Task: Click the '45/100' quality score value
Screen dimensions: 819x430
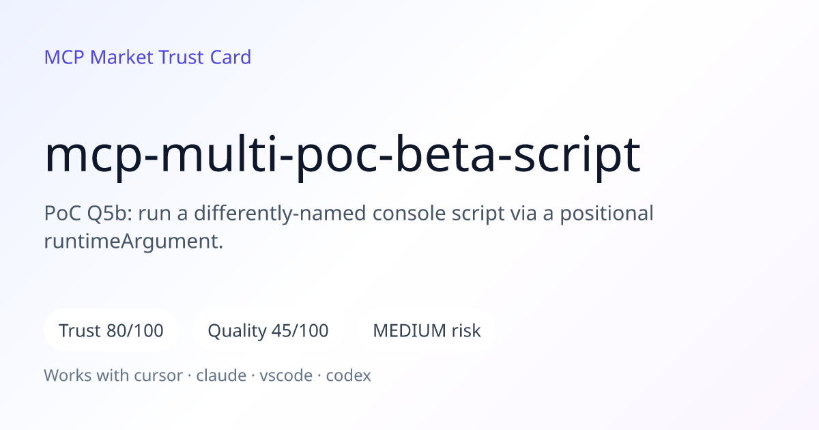Action: point(300,331)
